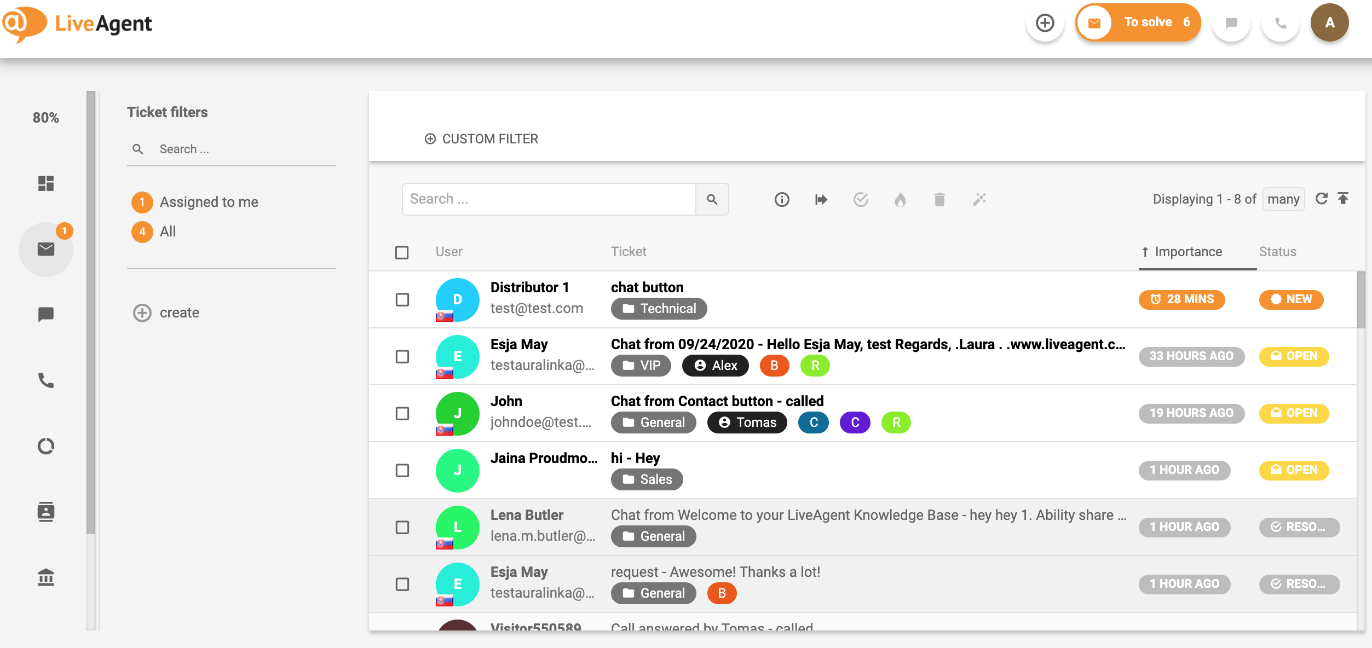Click into the ticket search field
Image resolution: width=1372 pixels, height=648 pixels.
pyautogui.click(x=547, y=199)
